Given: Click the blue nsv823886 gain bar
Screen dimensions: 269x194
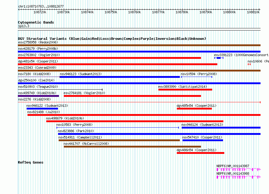Looking at the screenshot, I should point(159,134).
